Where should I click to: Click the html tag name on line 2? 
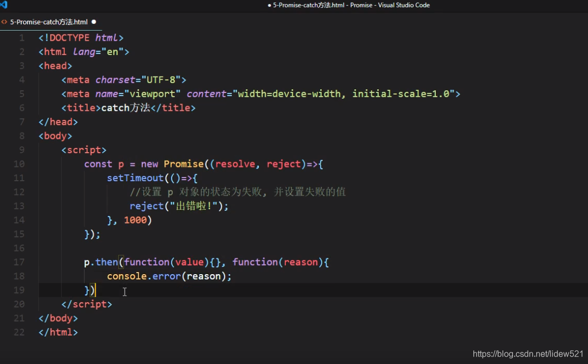pyautogui.click(x=55, y=52)
